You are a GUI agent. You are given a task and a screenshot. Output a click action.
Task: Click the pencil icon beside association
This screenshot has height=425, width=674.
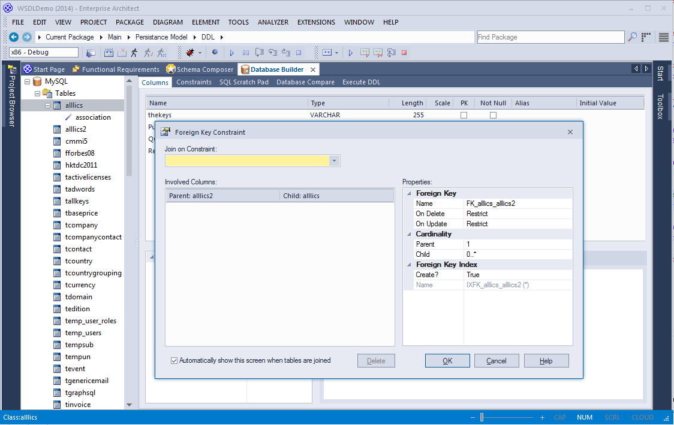click(68, 117)
